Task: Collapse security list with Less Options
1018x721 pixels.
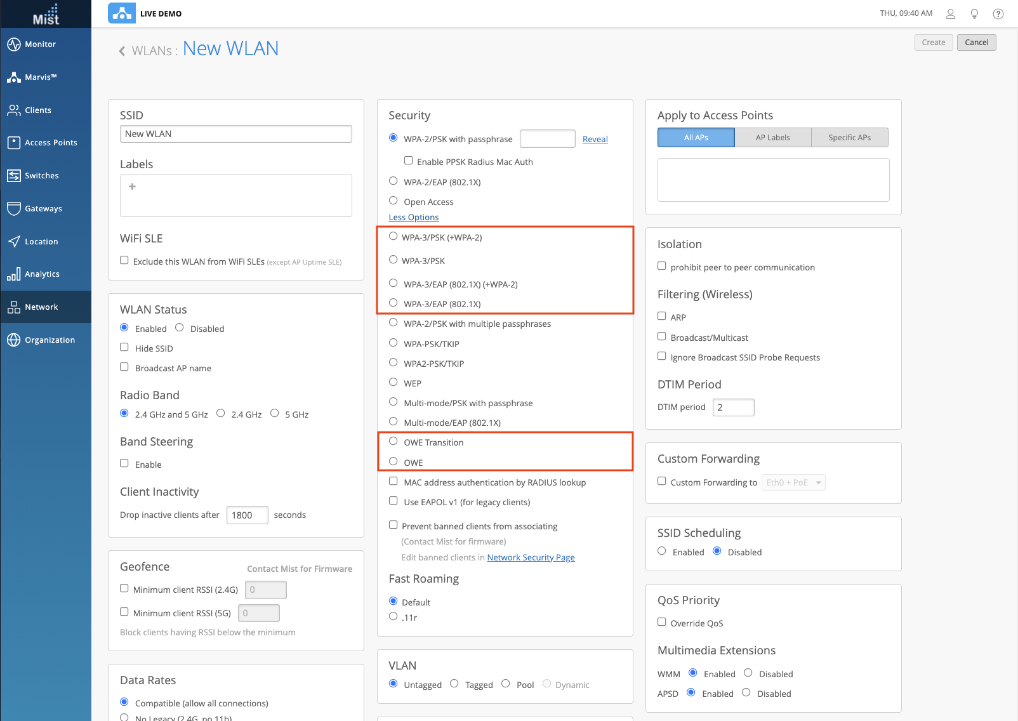Action: 414,217
